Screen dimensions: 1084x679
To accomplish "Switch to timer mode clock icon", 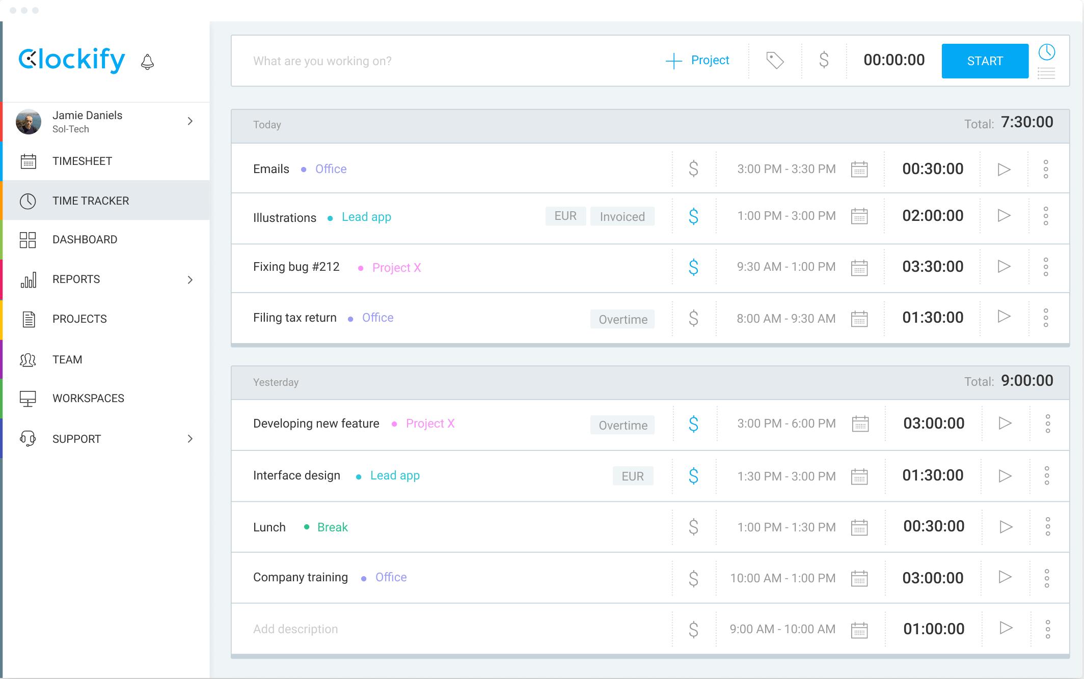I will tap(1047, 51).
